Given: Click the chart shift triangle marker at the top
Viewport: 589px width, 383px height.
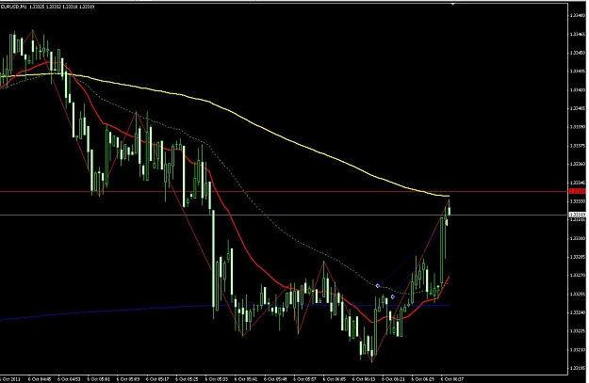Looking at the screenshot, I should (x=453, y=4).
